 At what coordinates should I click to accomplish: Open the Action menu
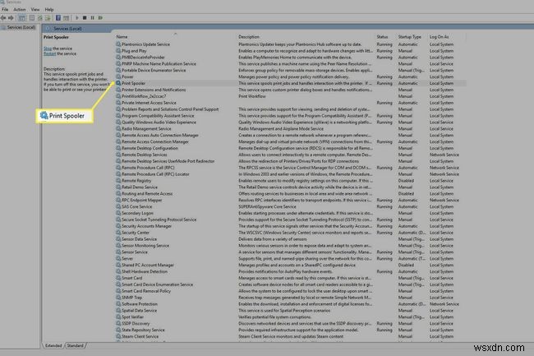coord(17,9)
